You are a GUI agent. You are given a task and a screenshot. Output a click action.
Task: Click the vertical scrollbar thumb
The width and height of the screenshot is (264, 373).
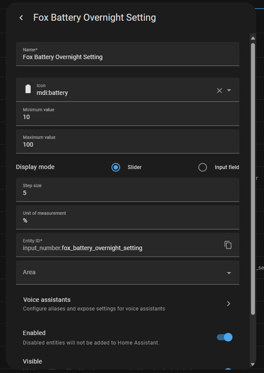pyautogui.click(x=253, y=175)
